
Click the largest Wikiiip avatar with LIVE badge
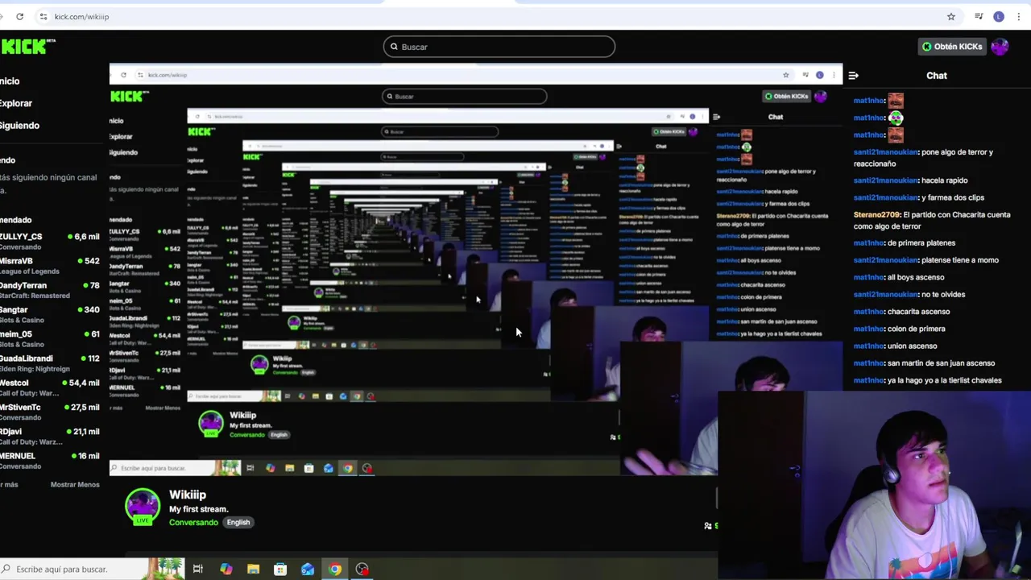143,507
